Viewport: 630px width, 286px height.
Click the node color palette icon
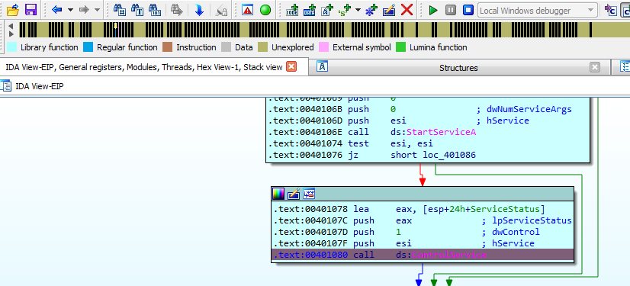tap(278, 194)
